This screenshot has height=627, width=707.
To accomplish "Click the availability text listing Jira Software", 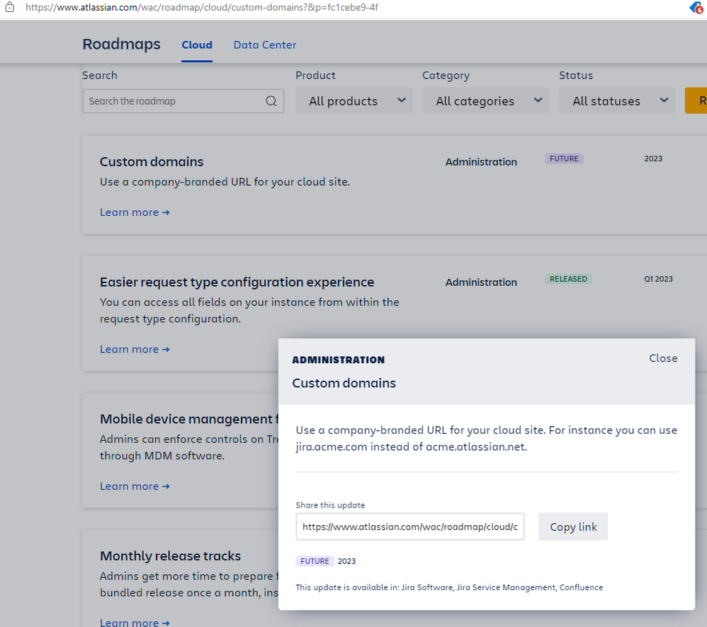I will click(449, 587).
